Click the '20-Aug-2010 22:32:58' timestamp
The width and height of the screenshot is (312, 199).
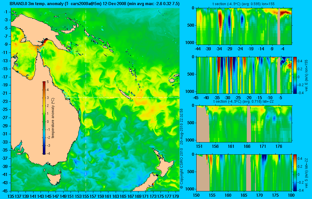tap(181, 126)
